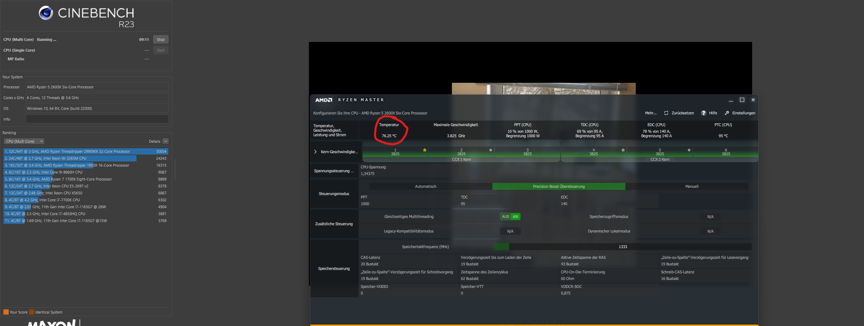Select Xeon E5-2697 v2 ranking row
Image resolution: width=864 pixels, height=326 pixels.
[86, 186]
